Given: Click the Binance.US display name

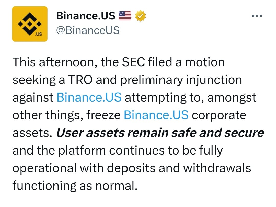Looking at the screenshot, I should [85, 15].
